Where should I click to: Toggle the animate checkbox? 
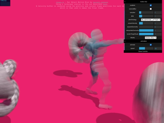pos(151,45)
